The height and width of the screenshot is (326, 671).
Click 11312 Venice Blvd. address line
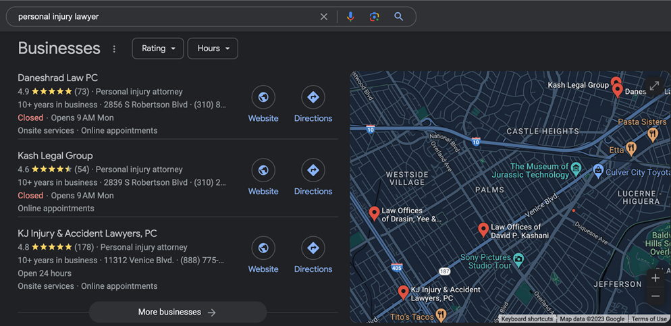(138, 261)
